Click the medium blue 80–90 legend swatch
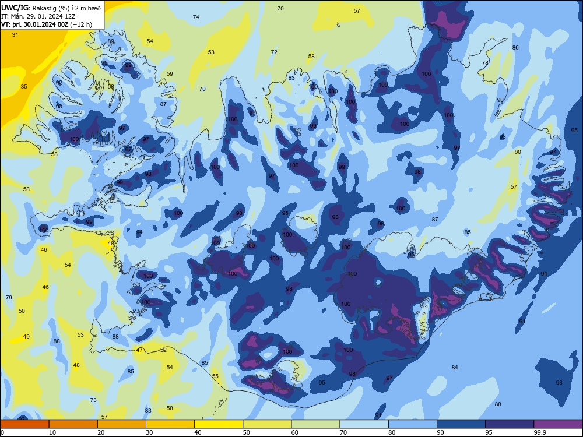This screenshot has width=583, height=437. tap(413, 424)
